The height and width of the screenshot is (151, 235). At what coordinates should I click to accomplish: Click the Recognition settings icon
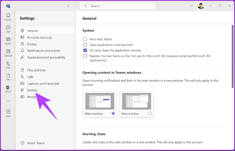(22, 97)
